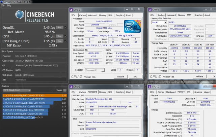Switch to Caches tab in CPU window
The width and height of the screenshot is (216, 137).
(x=82, y=15)
